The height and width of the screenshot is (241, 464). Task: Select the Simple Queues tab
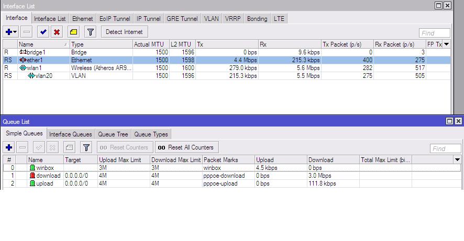click(24, 133)
